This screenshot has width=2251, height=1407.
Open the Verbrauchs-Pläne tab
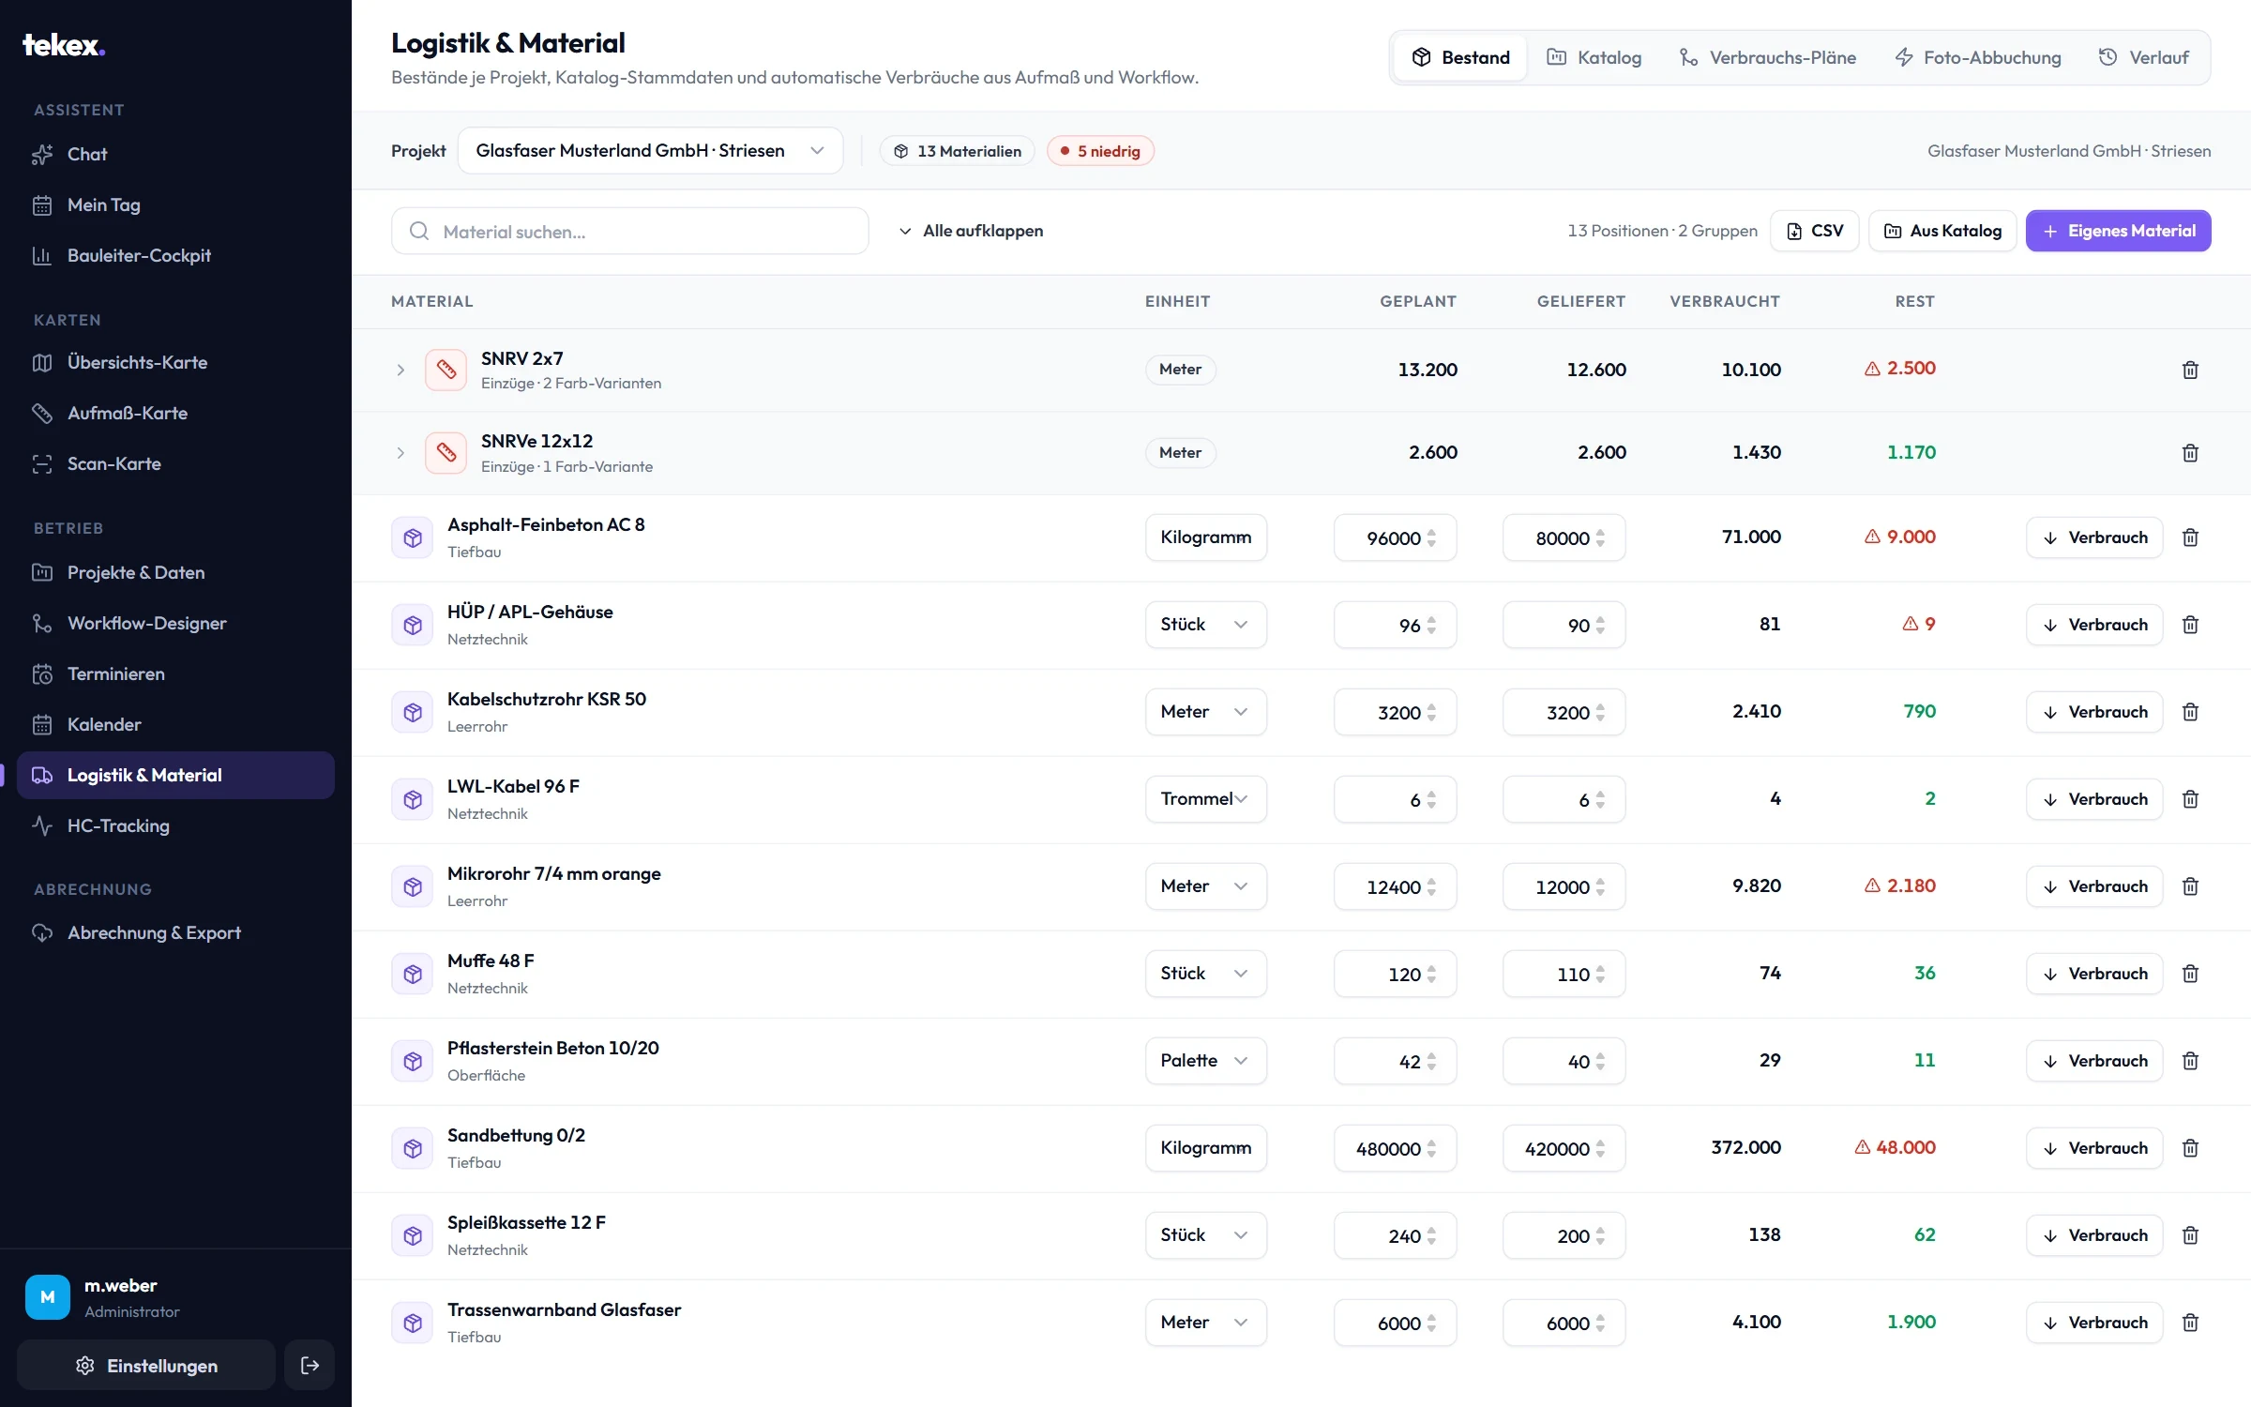(1767, 57)
